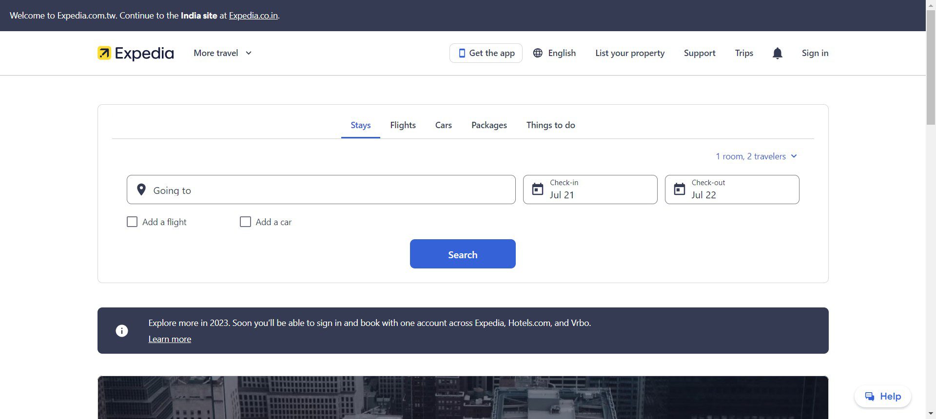The image size is (936, 419).
Task: Enable the Add a flight checkbox
Action: click(132, 222)
